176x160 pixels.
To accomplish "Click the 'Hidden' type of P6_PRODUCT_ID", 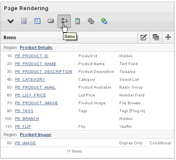I will pos(126,56).
